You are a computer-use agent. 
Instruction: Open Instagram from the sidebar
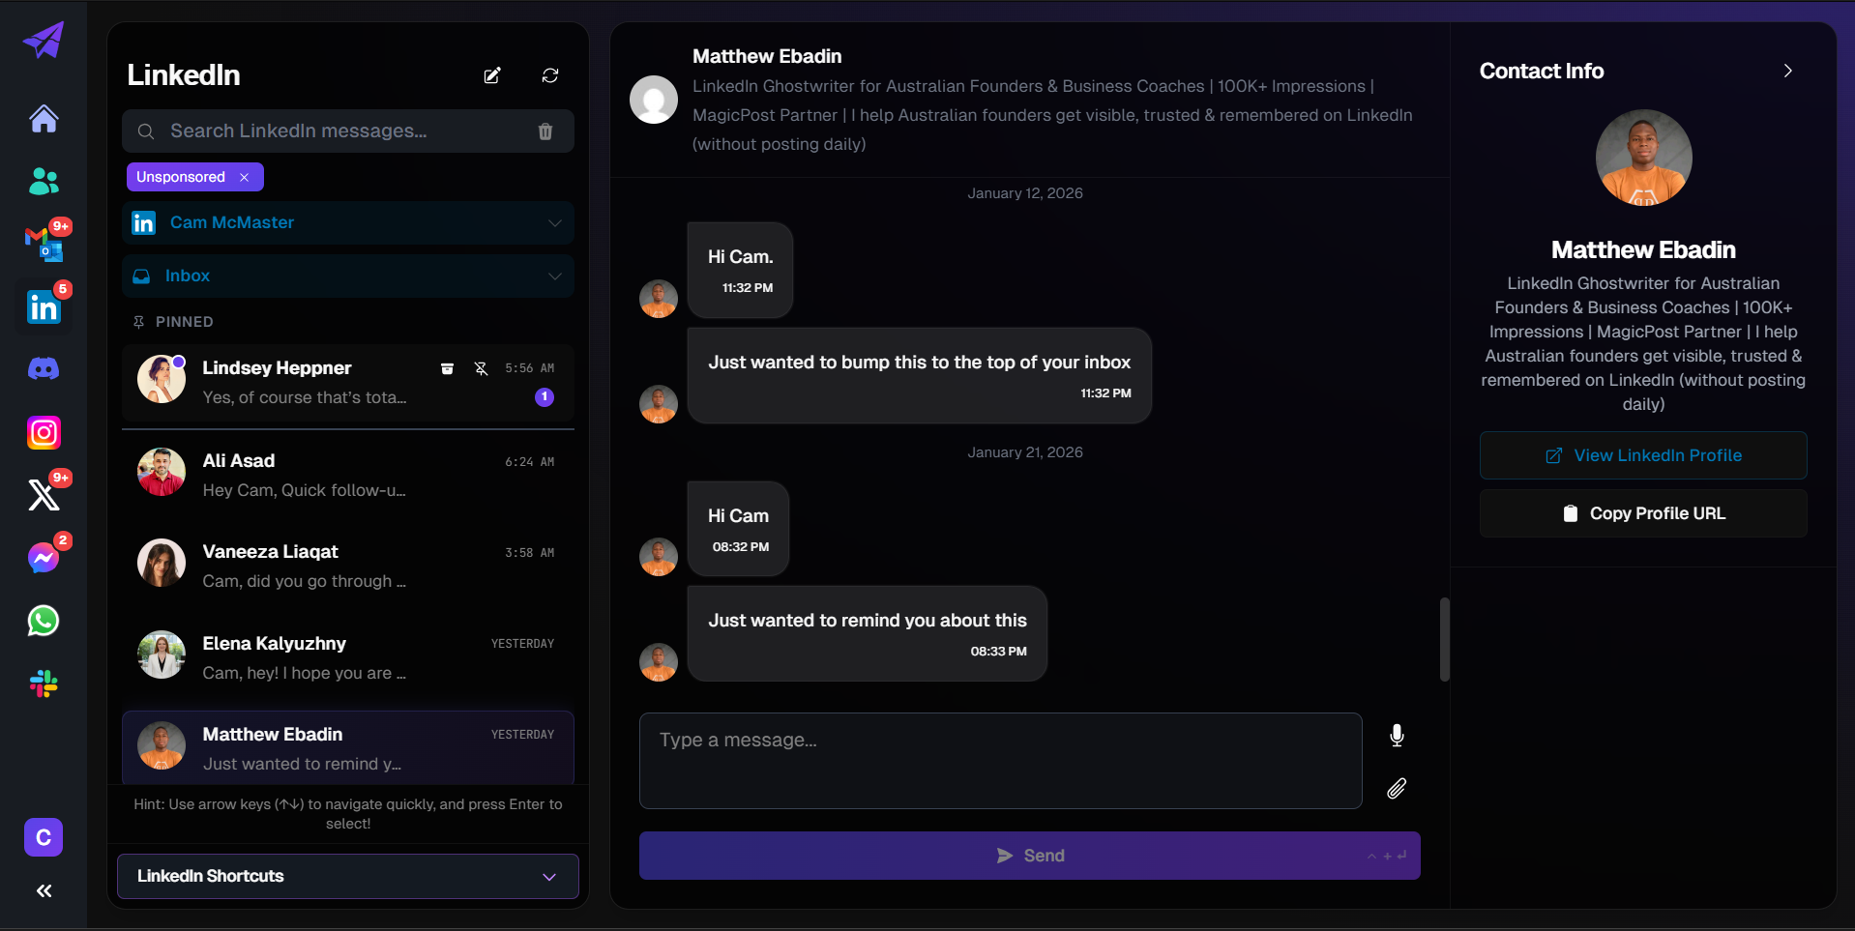[x=43, y=432]
